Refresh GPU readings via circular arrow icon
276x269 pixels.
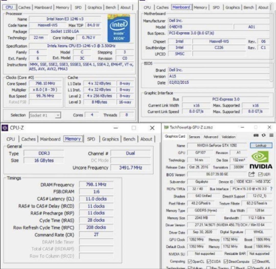[x=263, y=135]
